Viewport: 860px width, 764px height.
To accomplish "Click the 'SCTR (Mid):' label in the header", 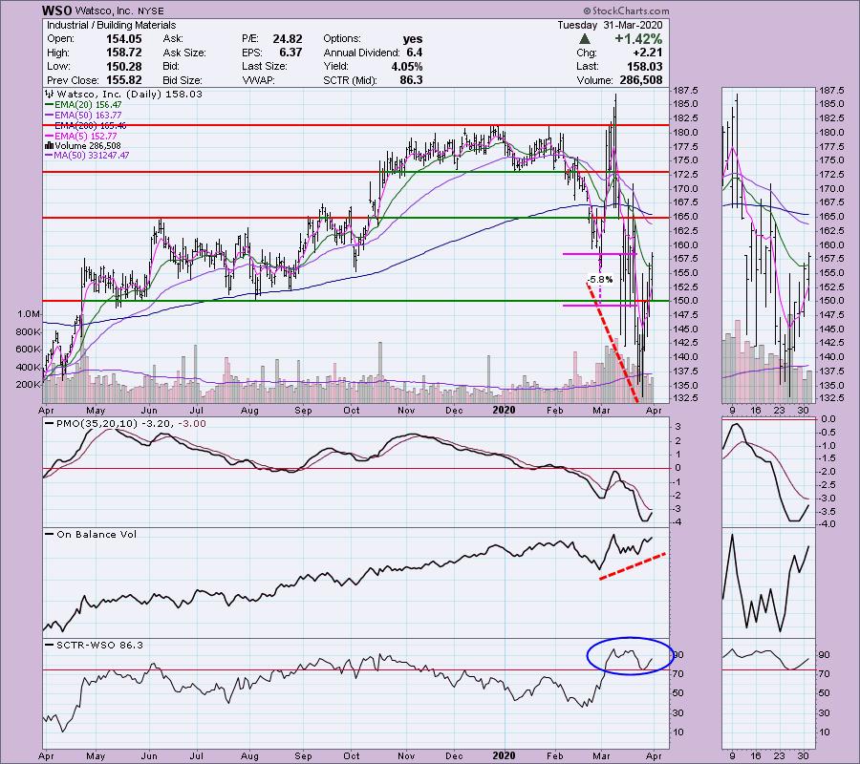I will pyautogui.click(x=350, y=80).
